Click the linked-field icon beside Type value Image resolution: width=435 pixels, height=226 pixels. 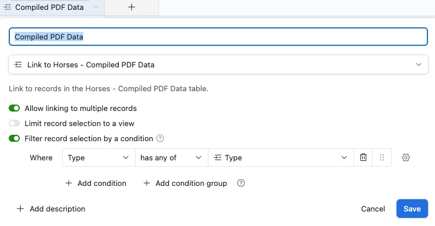tap(218, 157)
